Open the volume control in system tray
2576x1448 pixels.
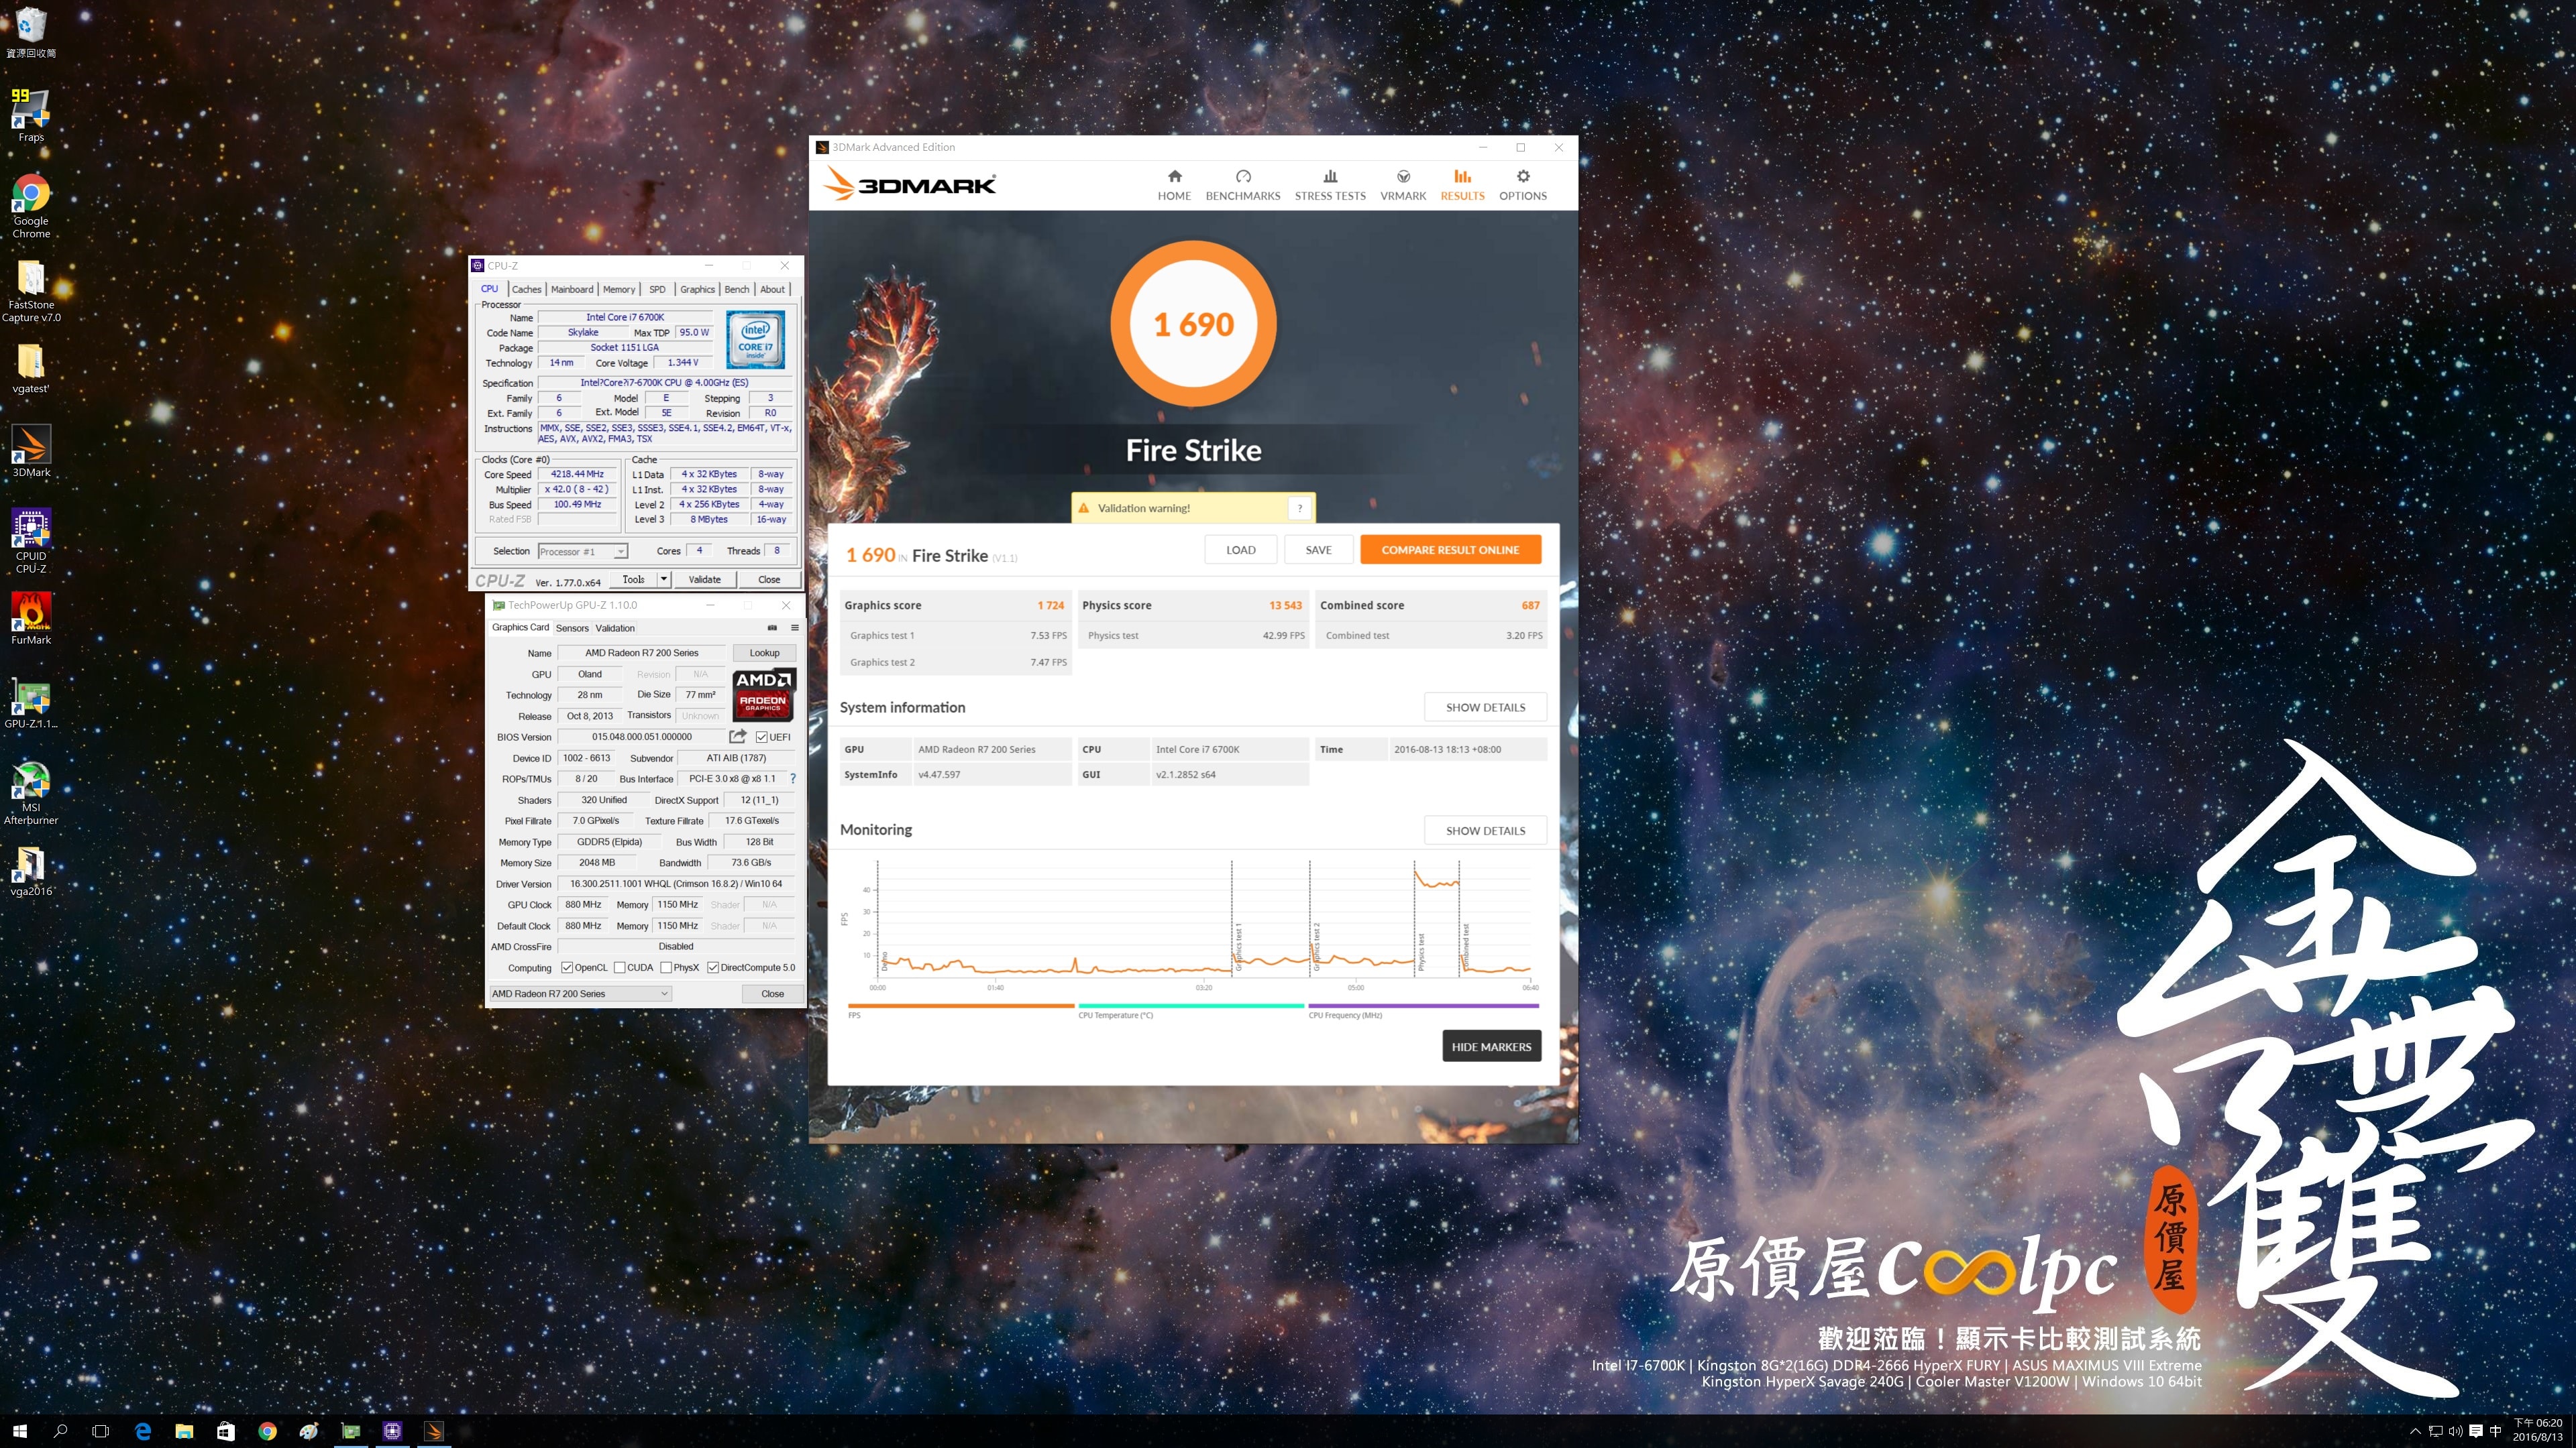pos(2456,1431)
